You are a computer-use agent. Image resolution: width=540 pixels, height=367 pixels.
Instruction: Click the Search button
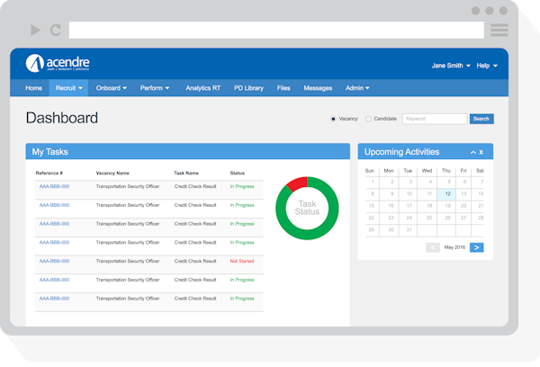click(x=481, y=119)
